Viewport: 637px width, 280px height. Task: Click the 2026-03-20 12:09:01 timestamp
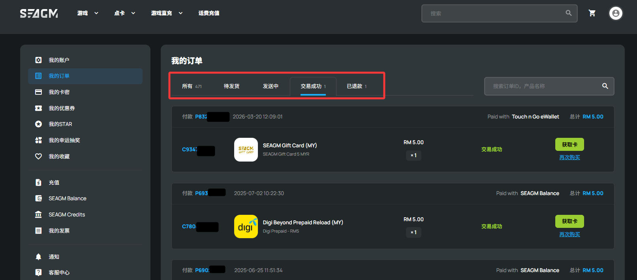[257, 117]
